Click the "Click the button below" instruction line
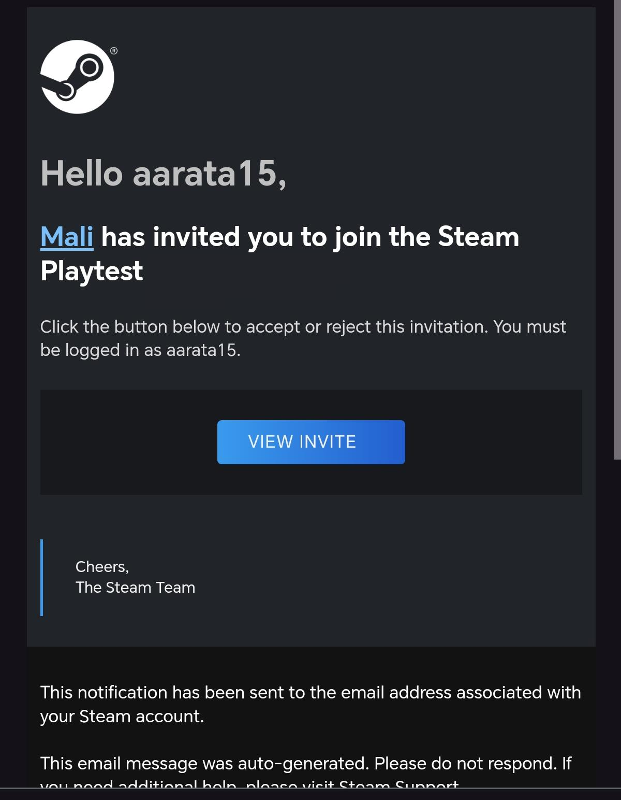 click(x=303, y=327)
